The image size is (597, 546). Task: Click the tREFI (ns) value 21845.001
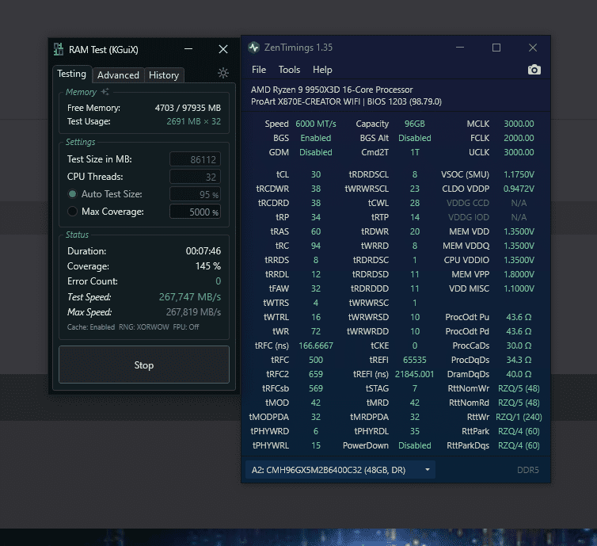[415, 374]
